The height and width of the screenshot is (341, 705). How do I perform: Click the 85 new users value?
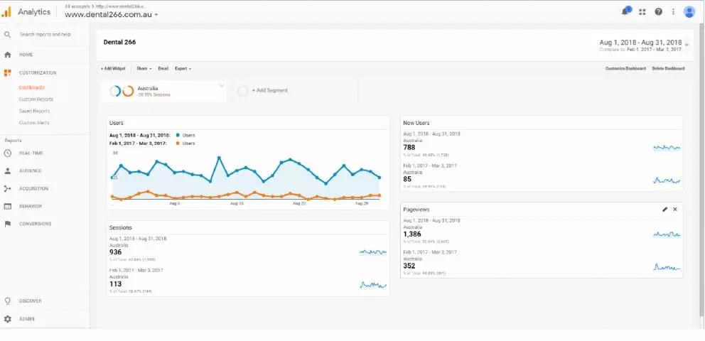coord(407,179)
